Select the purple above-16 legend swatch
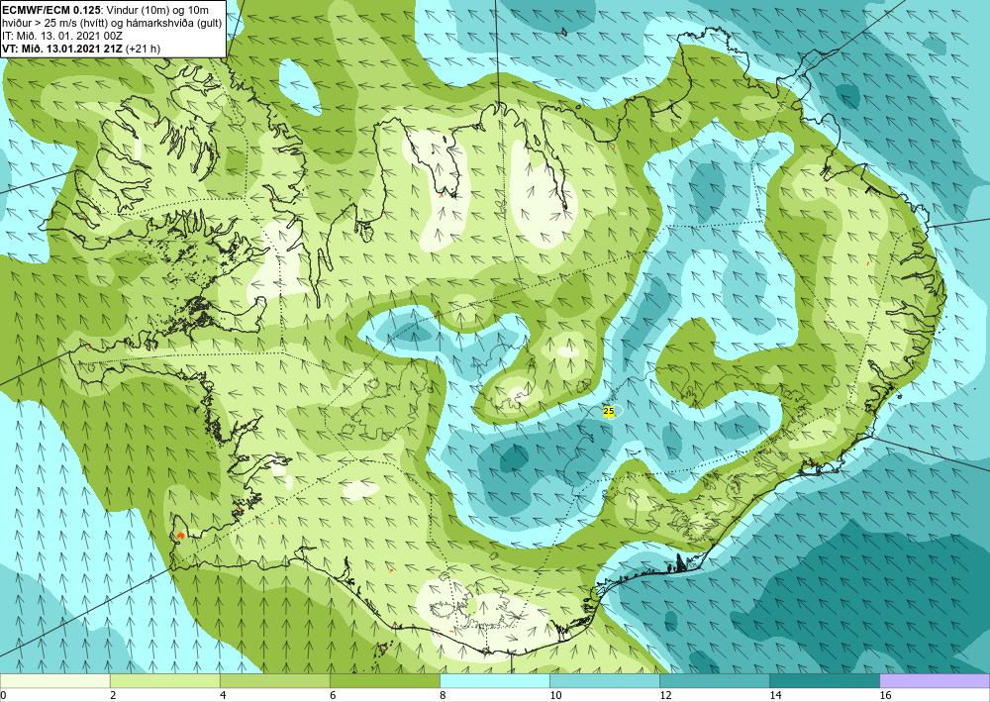Viewport: 990px width, 702px height. point(935,681)
